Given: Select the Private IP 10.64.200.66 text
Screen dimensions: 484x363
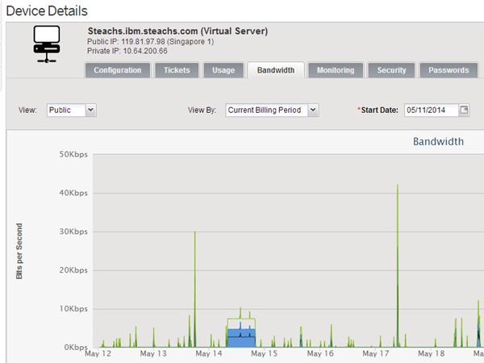Looking at the screenshot, I should click(x=127, y=51).
